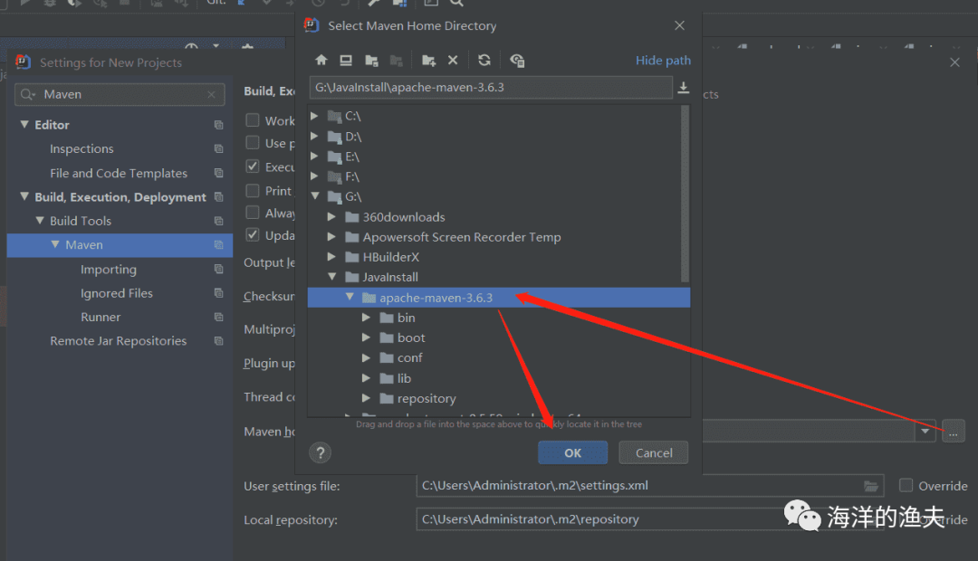Image resolution: width=978 pixels, height=561 pixels.
Task: Clear the Maven search field
Action: click(x=211, y=94)
